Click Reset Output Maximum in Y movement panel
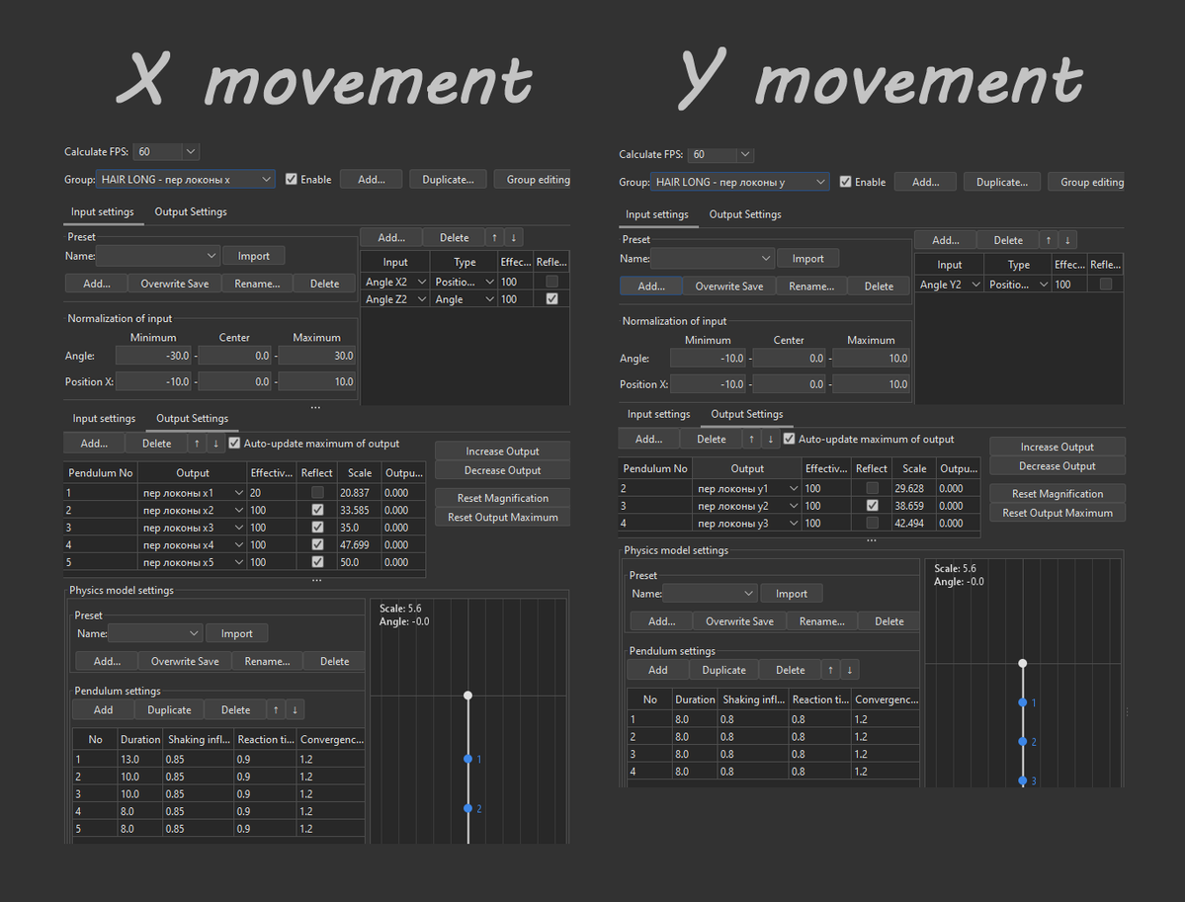Screen dimensions: 1185x902 point(1058,513)
